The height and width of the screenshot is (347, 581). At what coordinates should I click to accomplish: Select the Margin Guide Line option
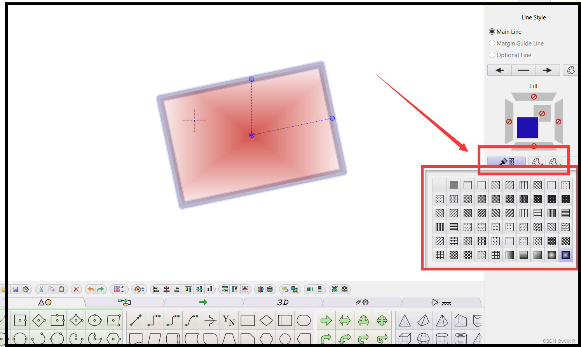tap(492, 44)
